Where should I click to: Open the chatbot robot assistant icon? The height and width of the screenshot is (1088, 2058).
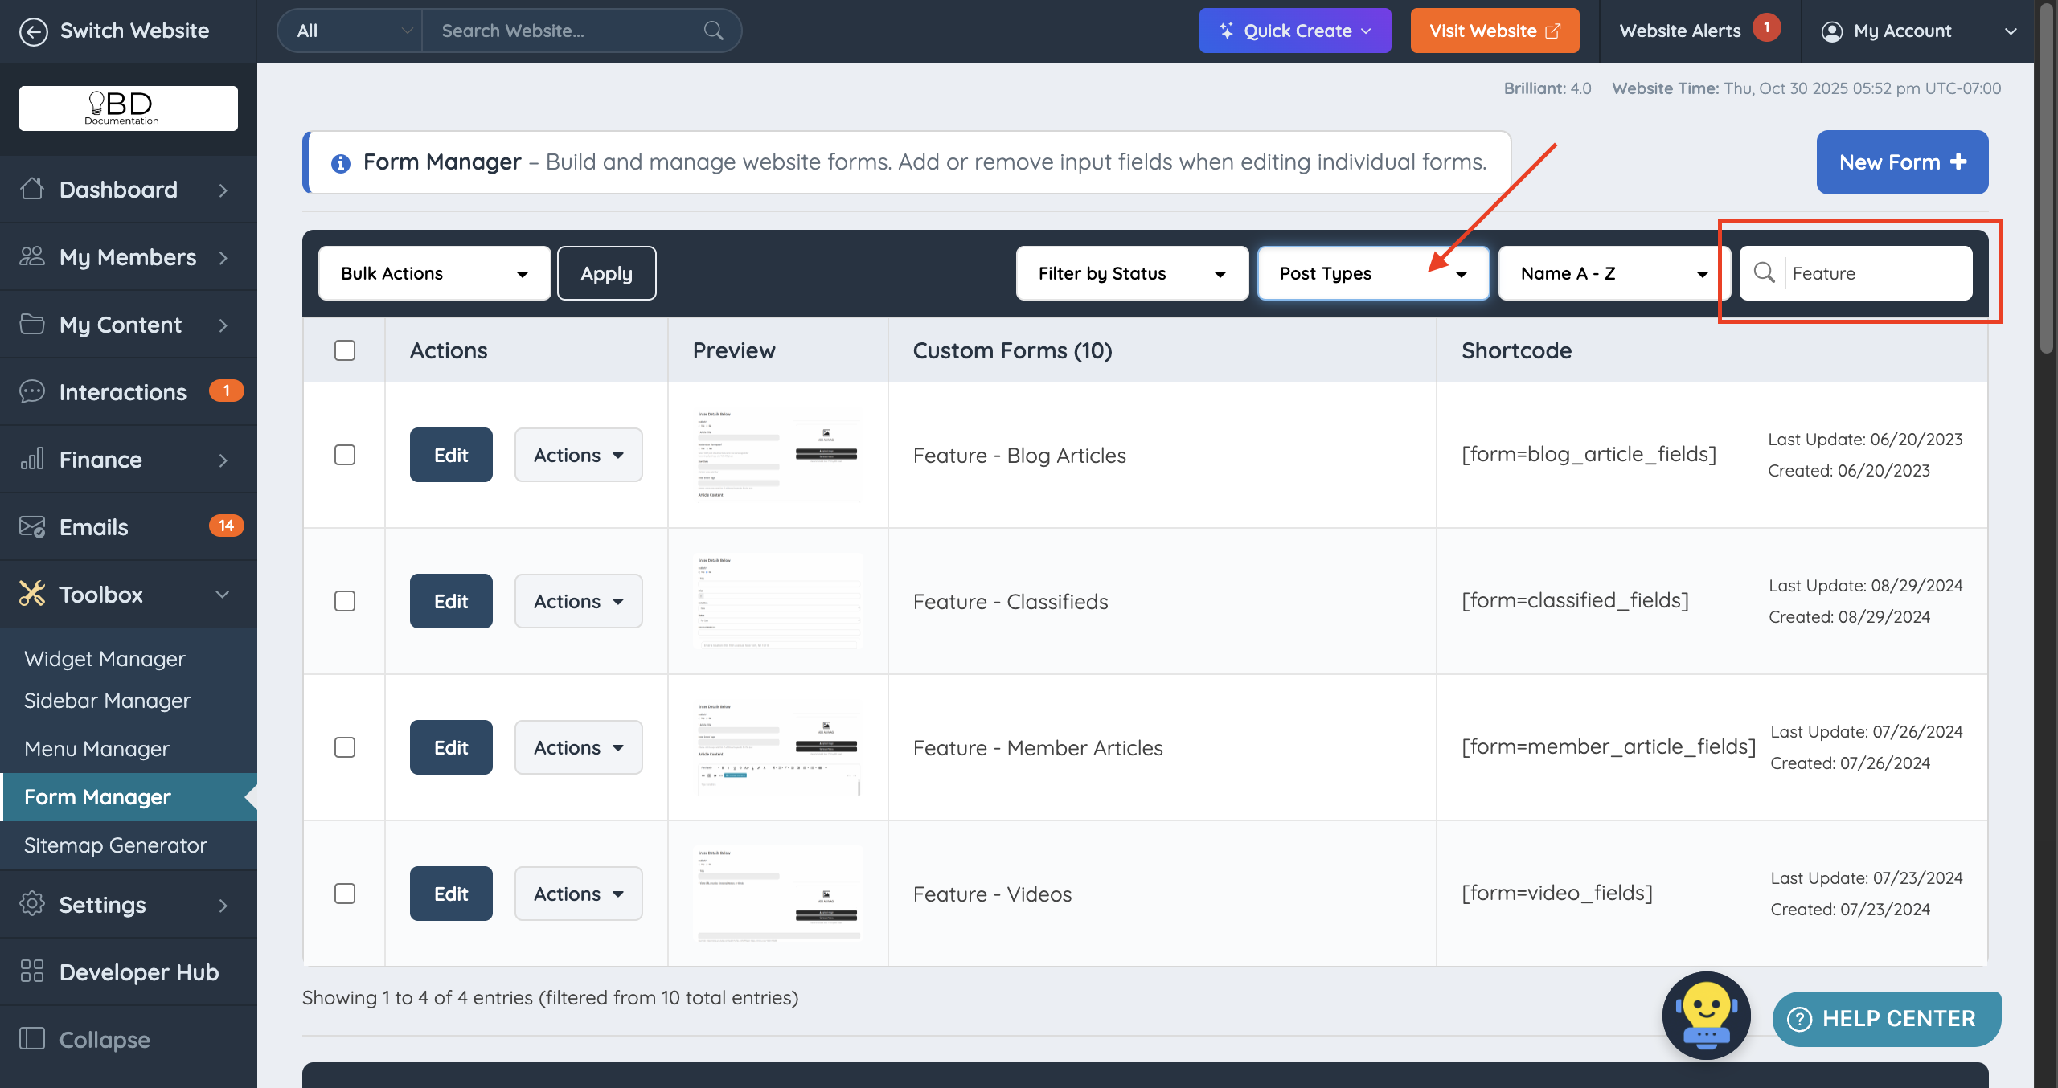1706,1016
